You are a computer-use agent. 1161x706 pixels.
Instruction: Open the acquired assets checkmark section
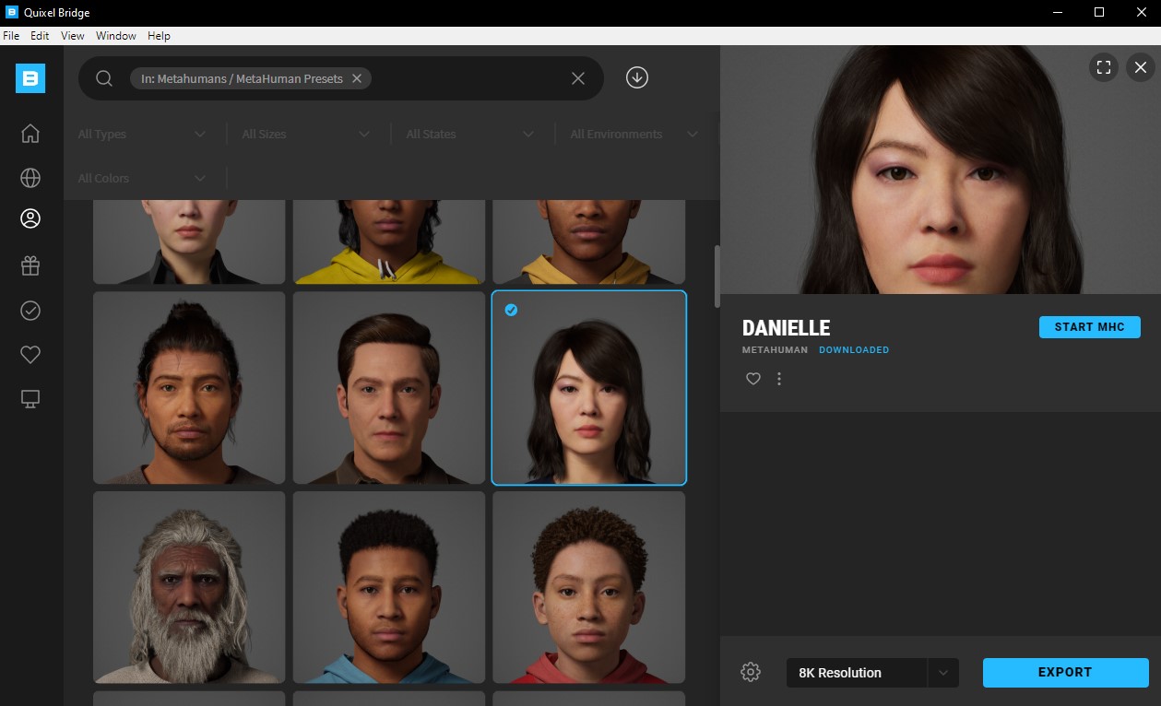point(30,311)
